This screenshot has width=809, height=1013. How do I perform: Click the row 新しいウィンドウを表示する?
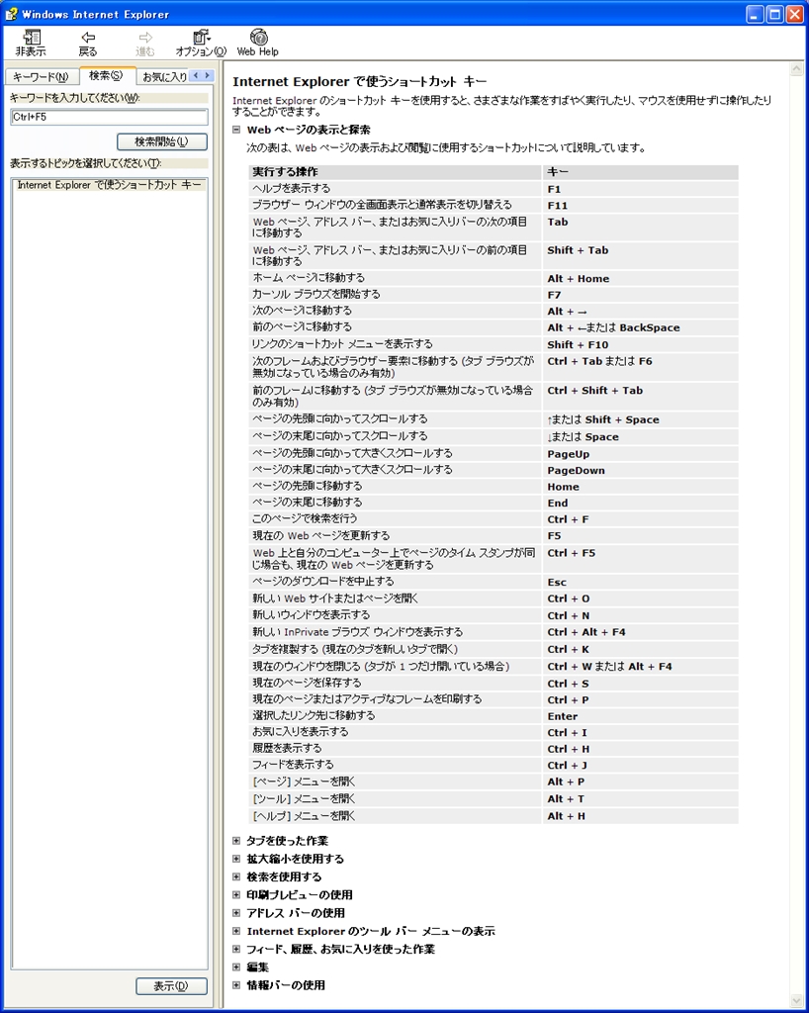click(494, 615)
